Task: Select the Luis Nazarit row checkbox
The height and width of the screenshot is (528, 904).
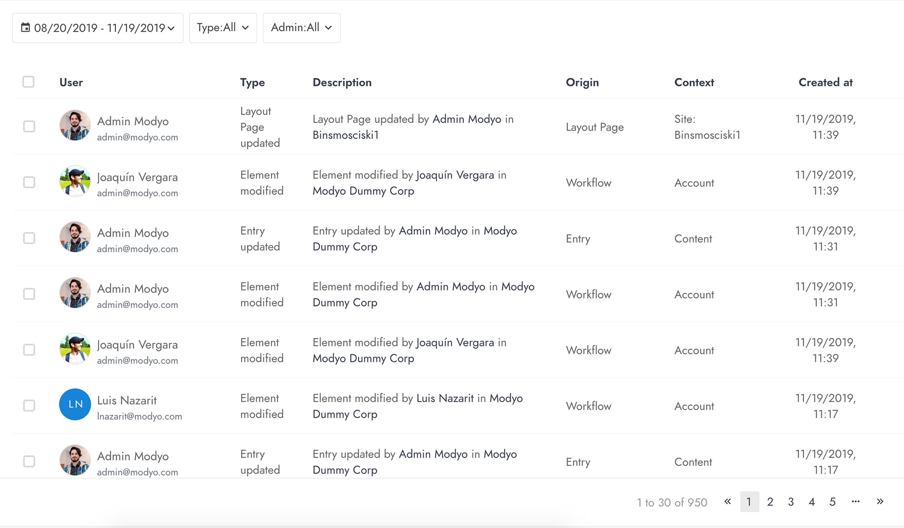Action: [x=29, y=405]
